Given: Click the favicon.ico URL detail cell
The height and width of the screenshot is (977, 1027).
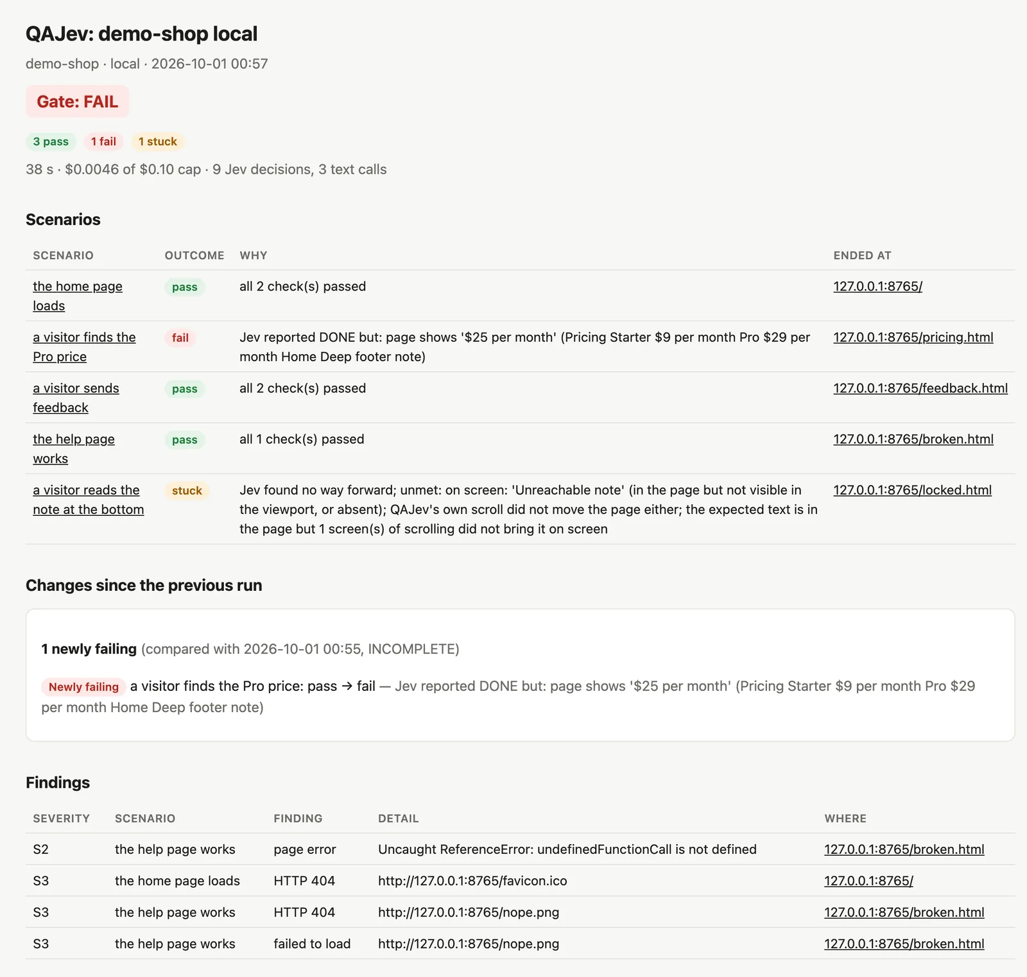Looking at the screenshot, I should coord(472,881).
